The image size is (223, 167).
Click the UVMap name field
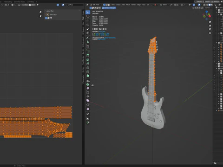click(x=75, y=5)
